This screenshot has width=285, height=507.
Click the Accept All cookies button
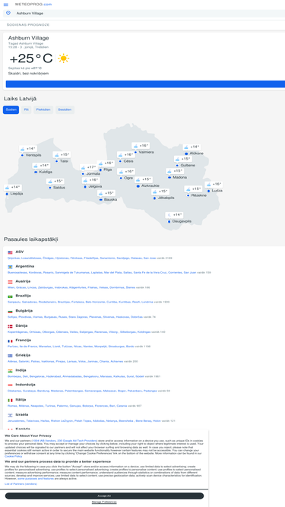pos(104,496)
